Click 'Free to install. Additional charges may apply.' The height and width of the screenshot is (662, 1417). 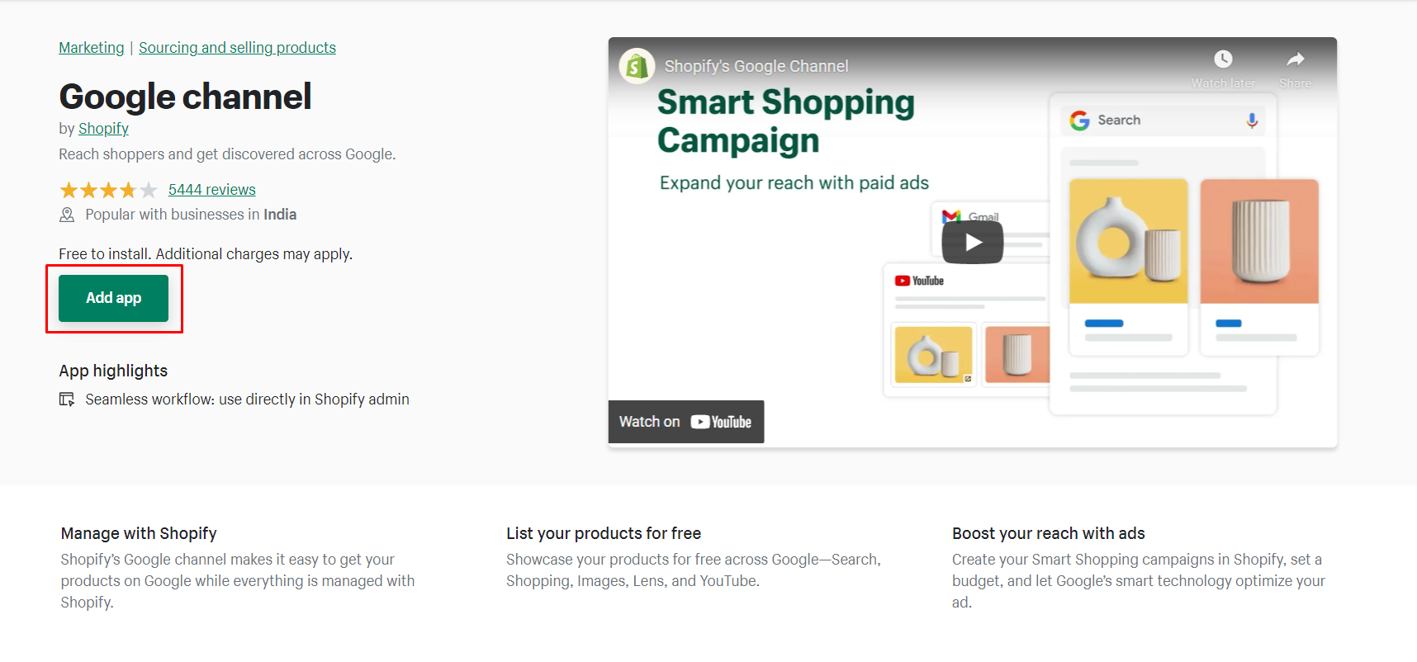[x=206, y=254]
